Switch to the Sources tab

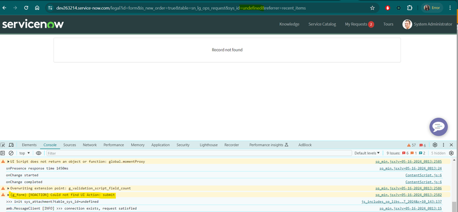(70, 145)
